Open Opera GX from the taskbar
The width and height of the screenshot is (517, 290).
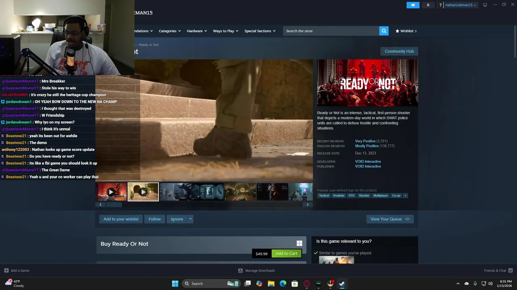click(307, 284)
